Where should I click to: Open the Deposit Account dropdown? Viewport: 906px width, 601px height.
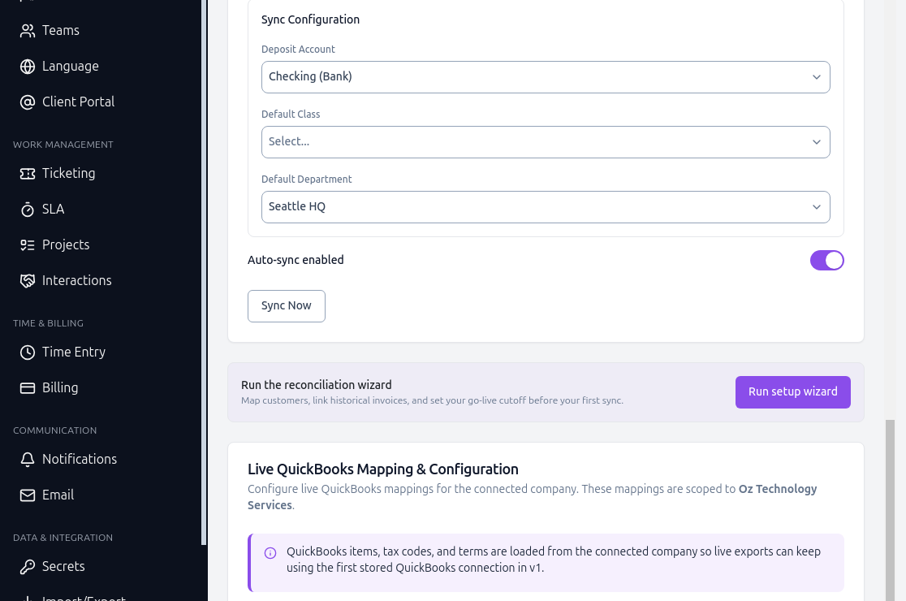click(546, 77)
